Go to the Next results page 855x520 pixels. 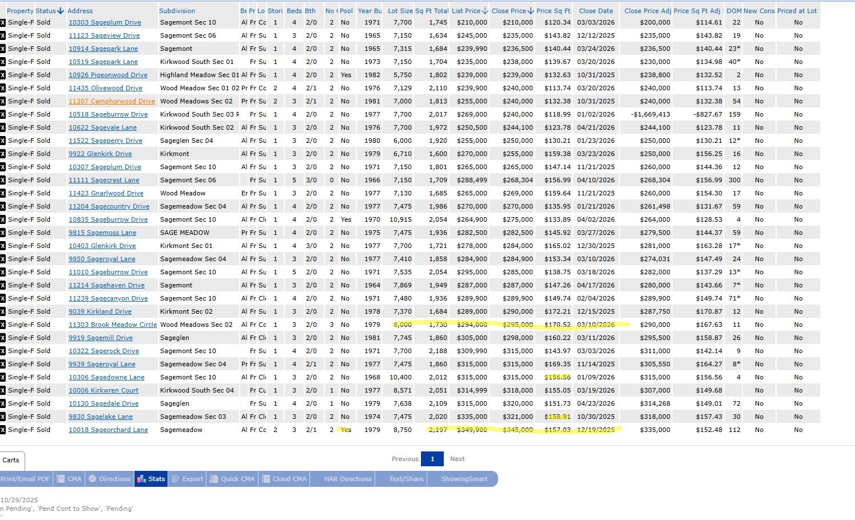coord(457,459)
